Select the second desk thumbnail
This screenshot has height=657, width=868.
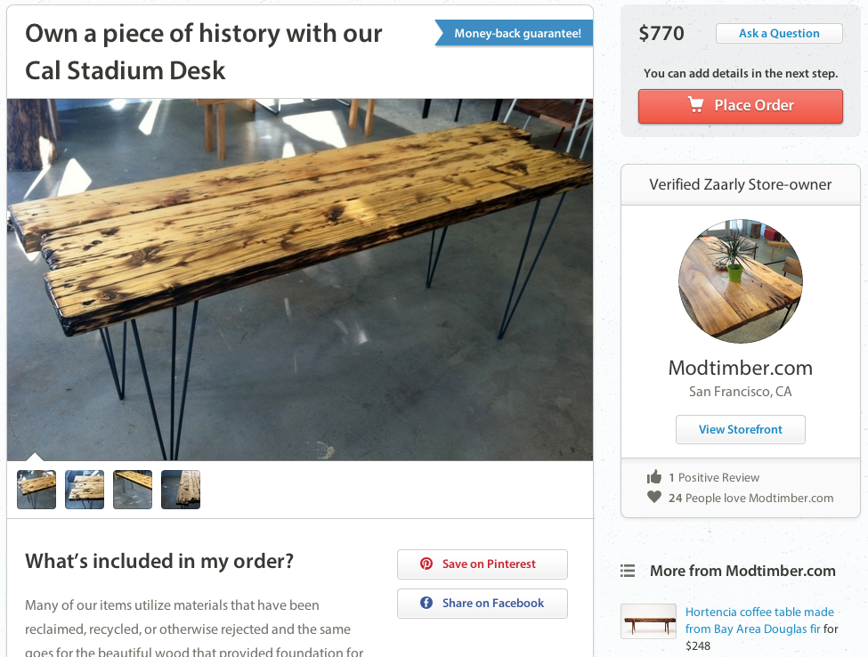click(85, 490)
